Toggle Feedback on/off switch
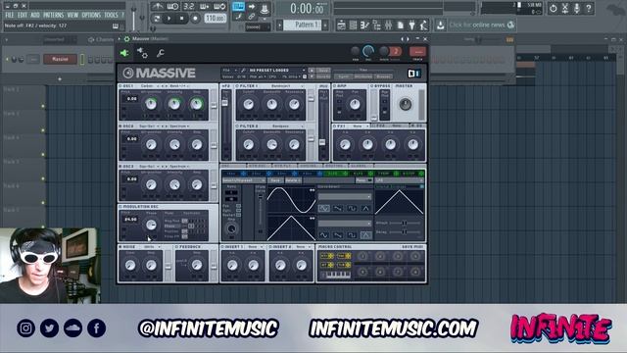627x353 pixels. pyautogui.click(x=176, y=247)
